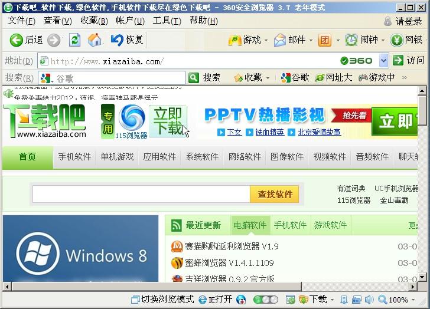Open the 闹钟 alarm clock tool
This screenshot has height=309, width=430.
pos(361,40)
